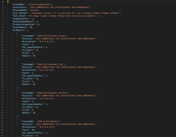This screenshot has width=176, height=137.
Task: Click the "ZmbM_PatrolNormal_PautRev" class name value
Action: pyautogui.click(x=52, y=93)
